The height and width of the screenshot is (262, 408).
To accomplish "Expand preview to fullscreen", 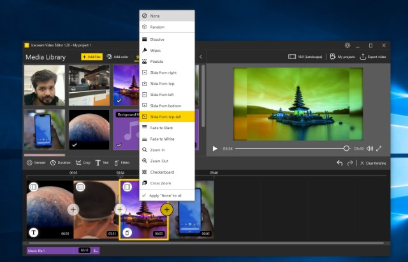I will pyautogui.click(x=379, y=149).
